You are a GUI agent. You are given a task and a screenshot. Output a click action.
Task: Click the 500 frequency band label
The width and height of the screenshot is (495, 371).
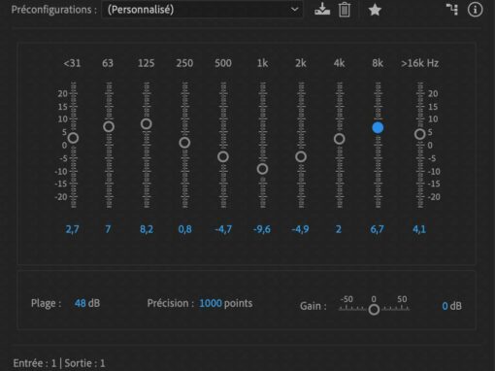coord(223,63)
